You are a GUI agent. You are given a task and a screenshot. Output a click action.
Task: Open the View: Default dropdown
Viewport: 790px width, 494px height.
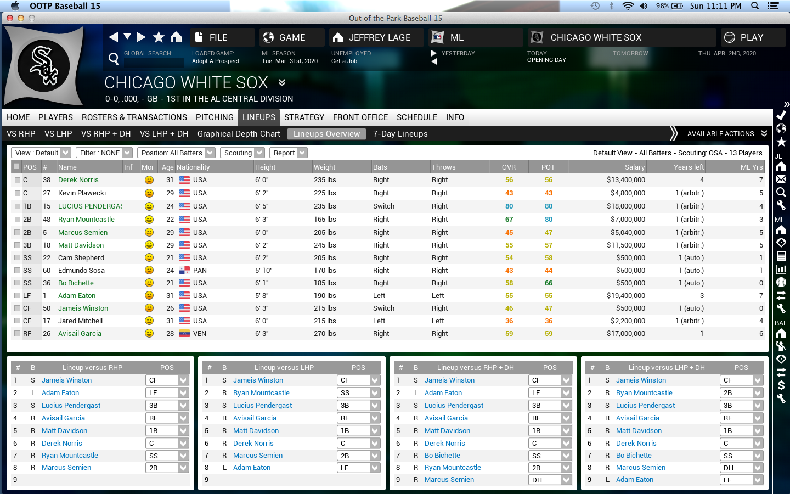(41, 153)
